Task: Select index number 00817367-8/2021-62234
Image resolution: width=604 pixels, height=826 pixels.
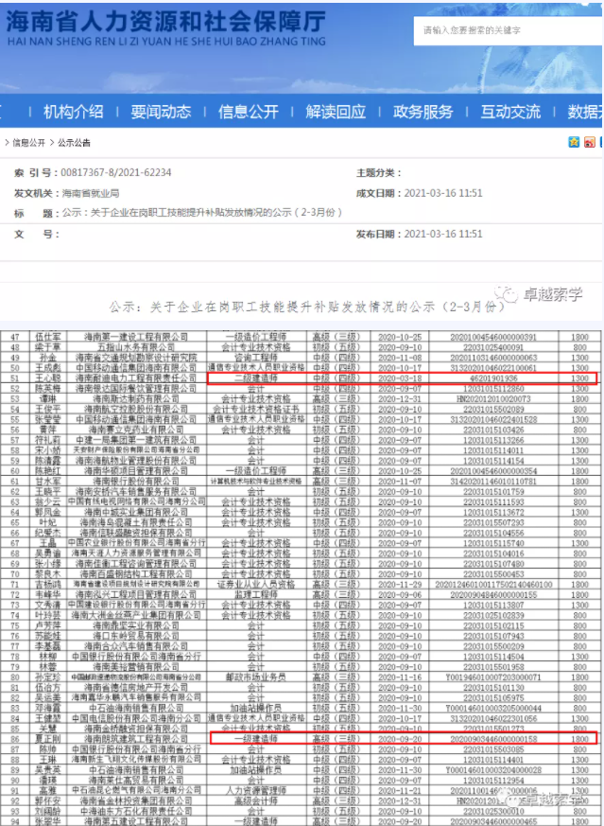Action: coord(115,173)
